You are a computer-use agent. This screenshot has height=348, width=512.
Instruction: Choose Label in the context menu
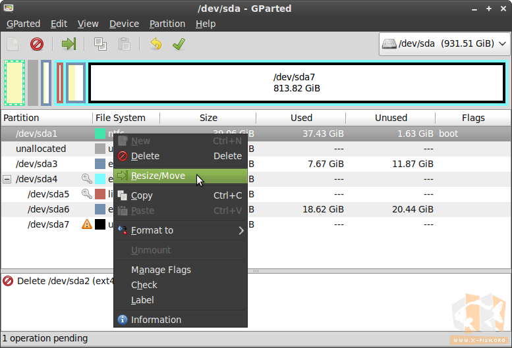(x=181, y=300)
